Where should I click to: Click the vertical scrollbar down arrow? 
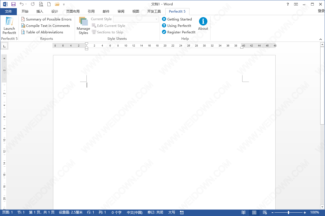click(x=322, y=207)
